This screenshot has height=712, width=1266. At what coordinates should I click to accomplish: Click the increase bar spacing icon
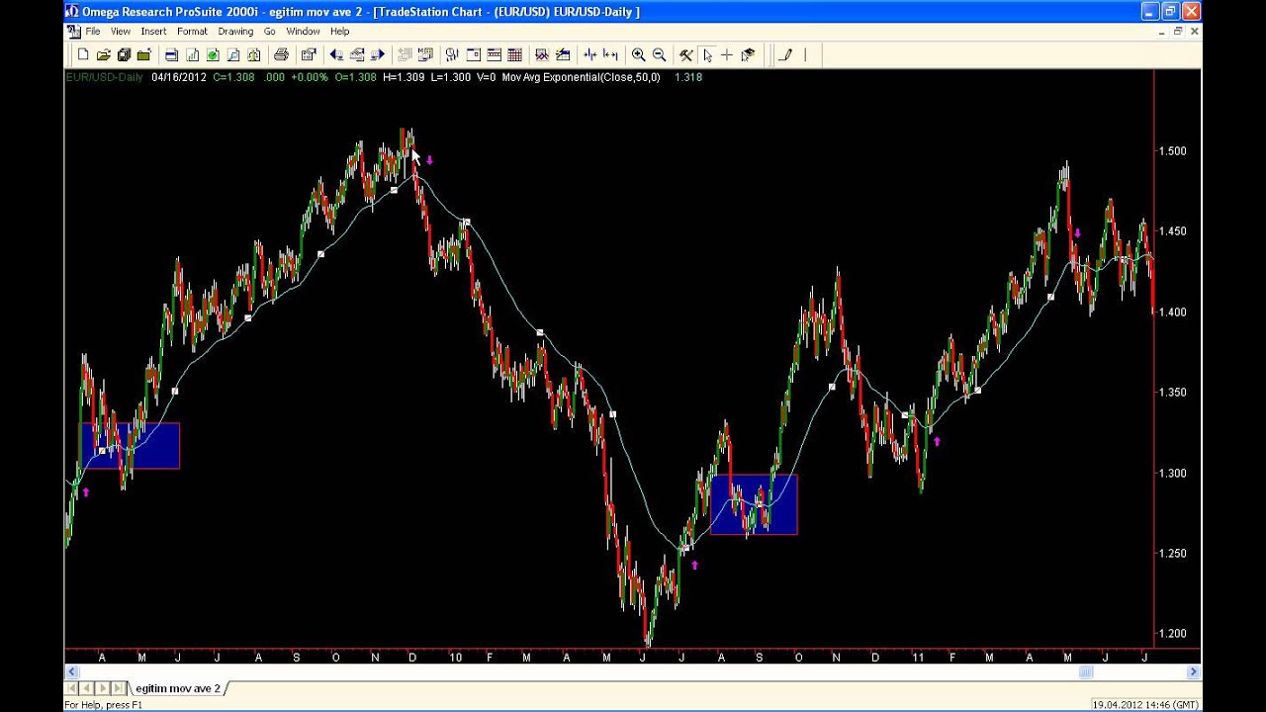611,55
